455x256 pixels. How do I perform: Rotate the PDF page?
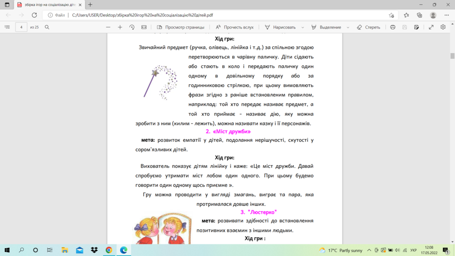(x=132, y=27)
